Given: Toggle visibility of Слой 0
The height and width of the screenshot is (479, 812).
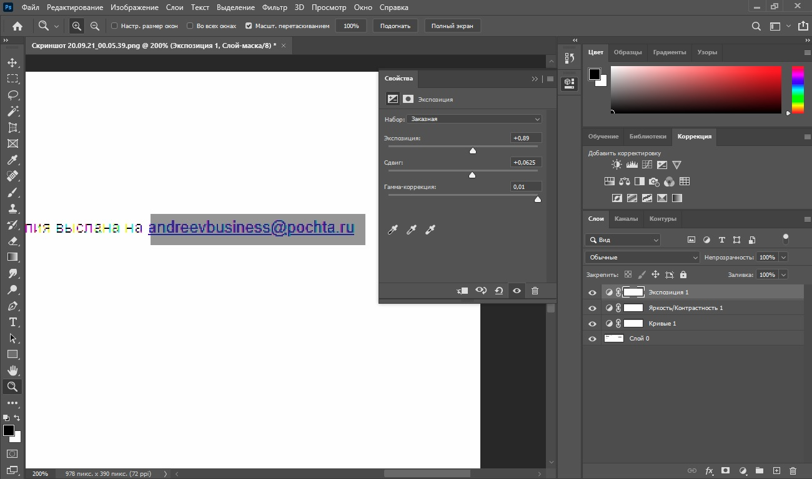Looking at the screenshot, I should (592, 339).
